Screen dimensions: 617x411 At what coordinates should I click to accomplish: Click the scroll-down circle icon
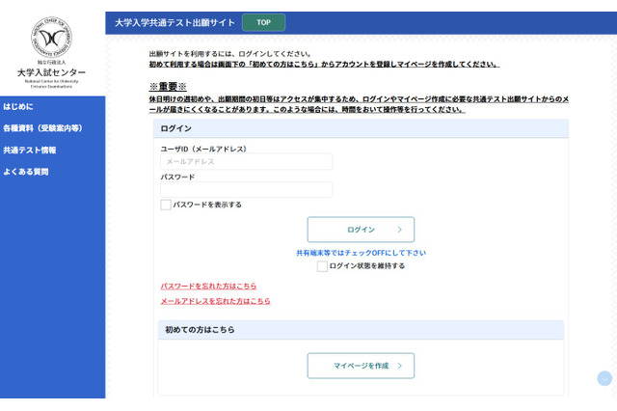604,378
